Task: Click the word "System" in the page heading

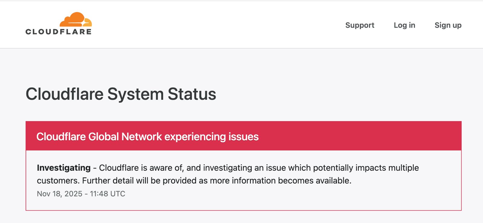Action: [136, 94]
